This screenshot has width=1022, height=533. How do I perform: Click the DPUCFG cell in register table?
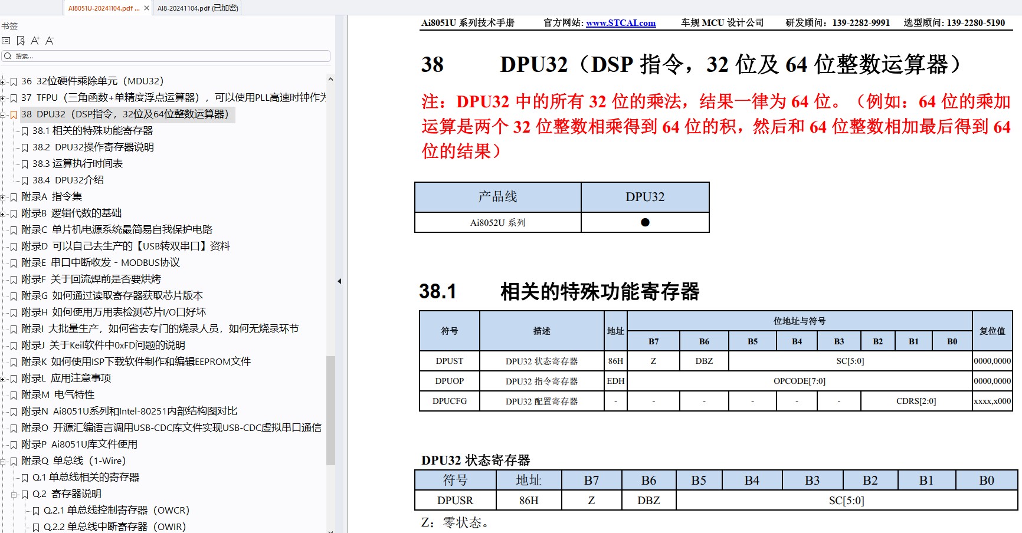coord(450,401)
